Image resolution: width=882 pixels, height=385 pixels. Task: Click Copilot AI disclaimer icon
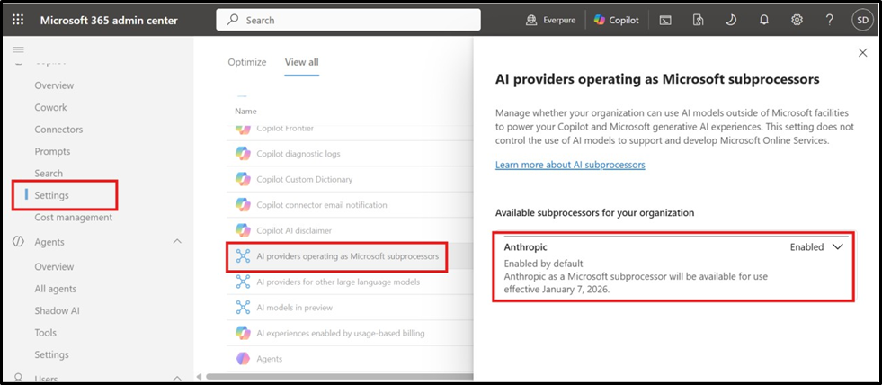coord(243,231)
